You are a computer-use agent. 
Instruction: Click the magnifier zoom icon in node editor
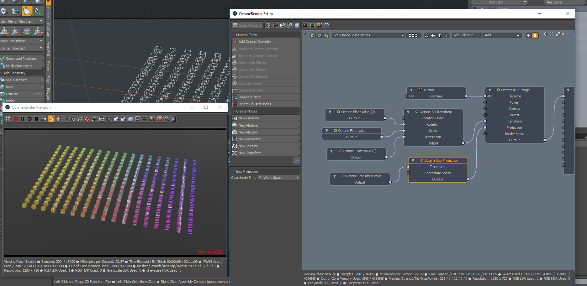pos(552,34)
